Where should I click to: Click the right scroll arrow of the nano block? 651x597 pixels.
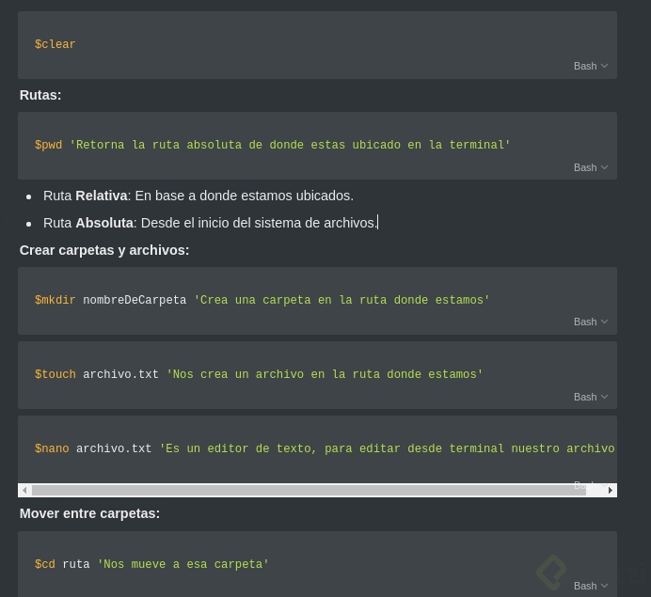tap(611, 491)
